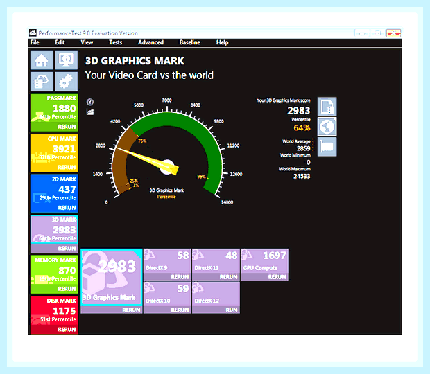
Task: Select the GPU Compute result tile
Action: point(265,261)
